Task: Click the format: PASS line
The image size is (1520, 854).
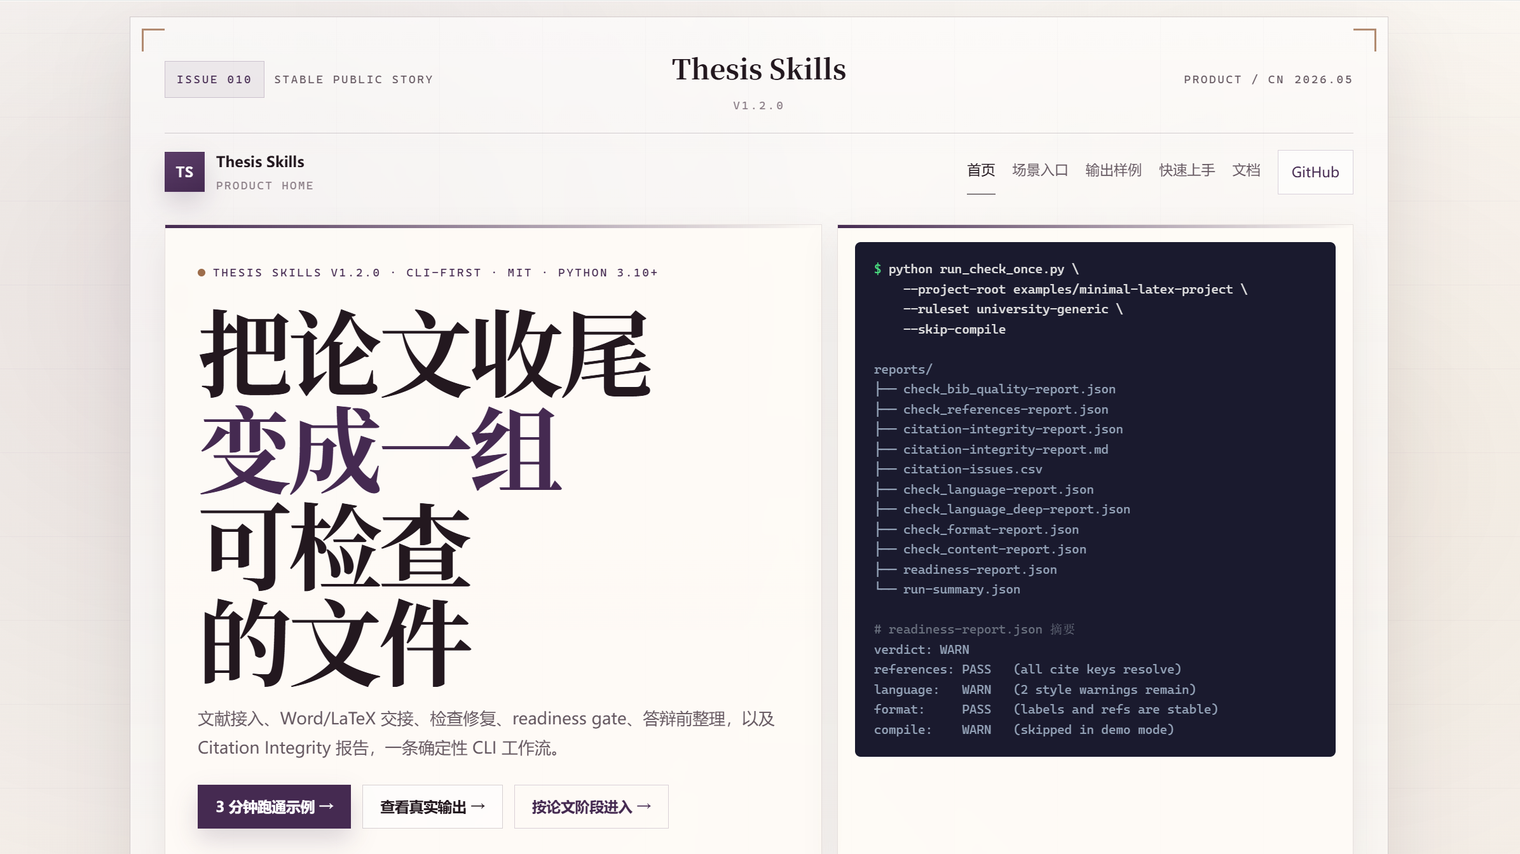Action: pos(1046,709)
